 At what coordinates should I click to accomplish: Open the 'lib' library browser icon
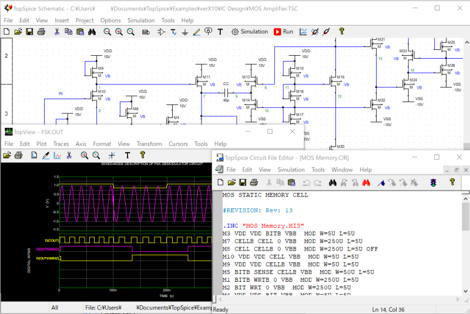click(x=146, y=32)
